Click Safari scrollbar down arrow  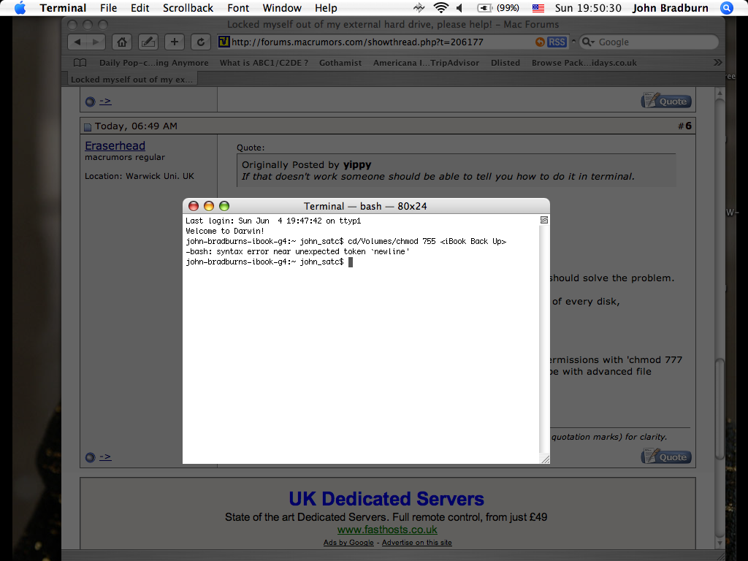click(720, 543)
